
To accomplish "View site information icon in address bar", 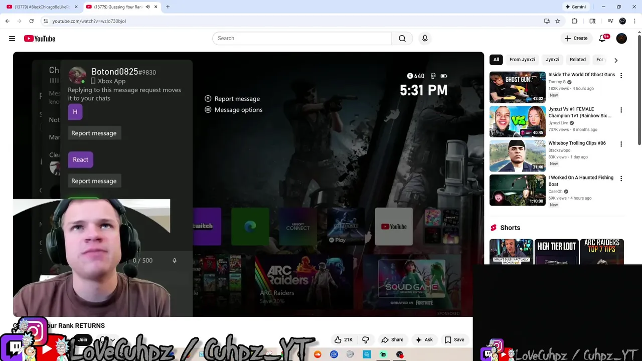I will click(46, 21).
